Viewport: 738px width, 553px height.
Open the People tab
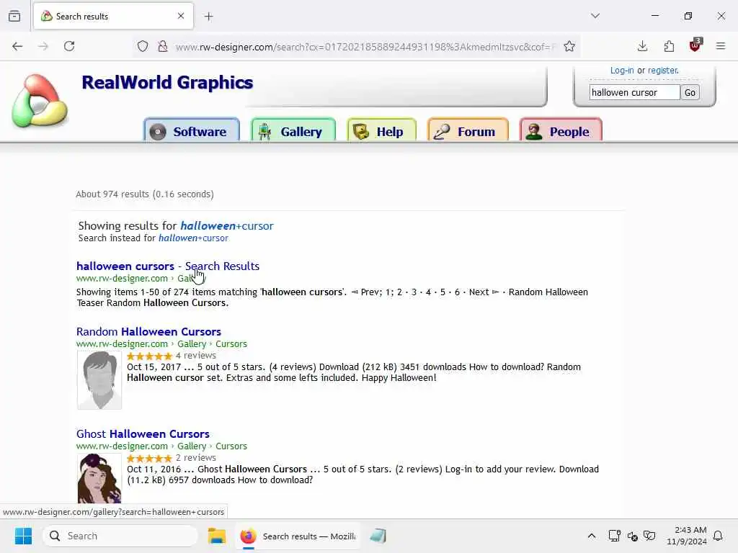pos(561,131)
